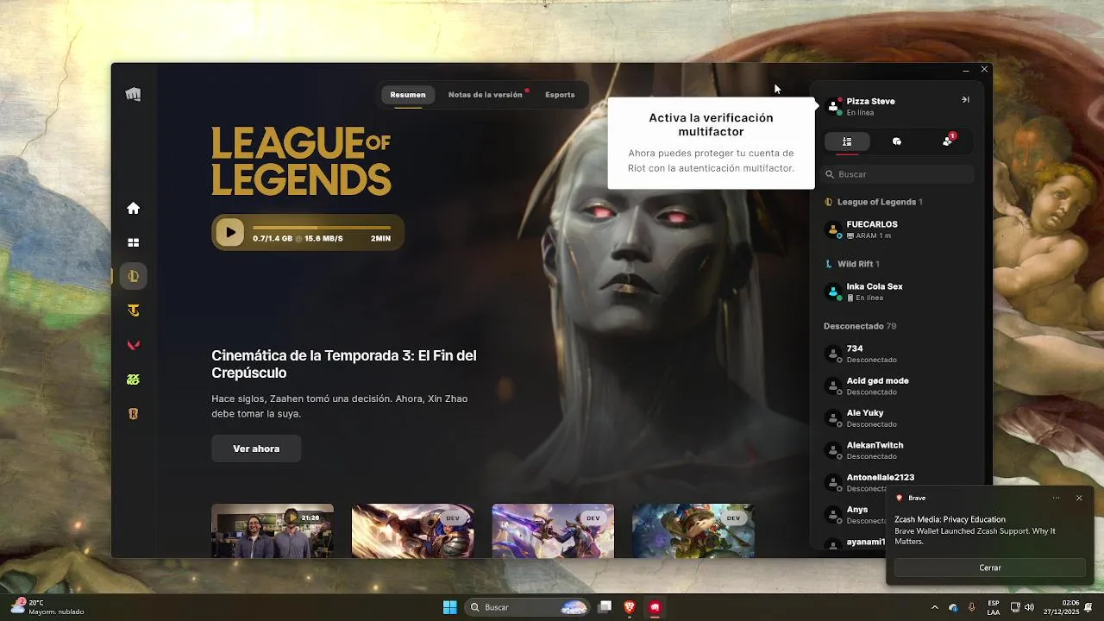Image resolution: width=1104 pixels, height=621 pixels.
Task: Select offline friend Ale Yuky
Action: 865,413
